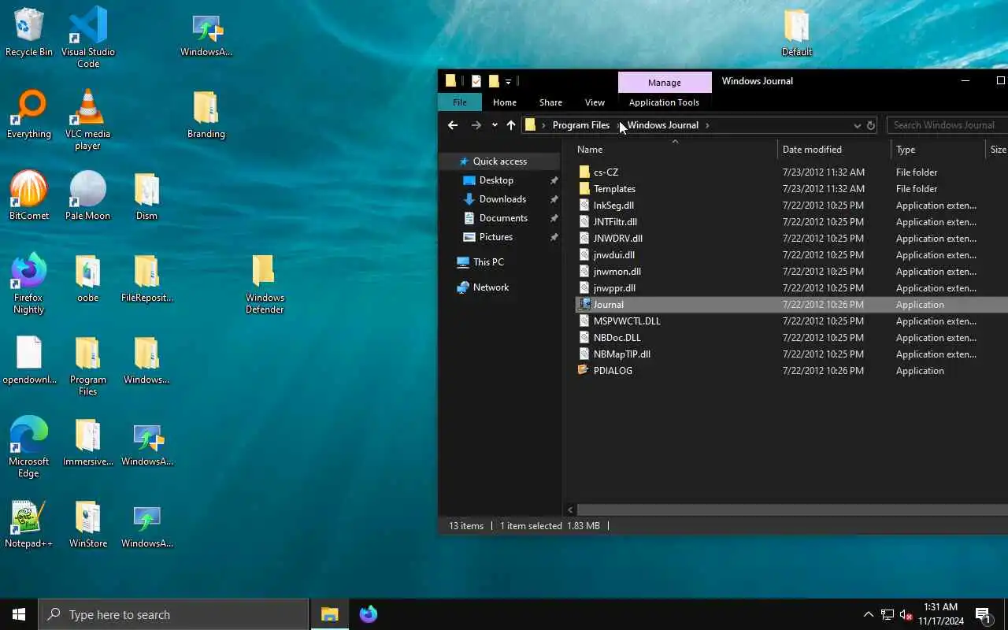Show hidden system tray icons
The width and height of the screenshot is (1008, 630).
coord(868,614)
